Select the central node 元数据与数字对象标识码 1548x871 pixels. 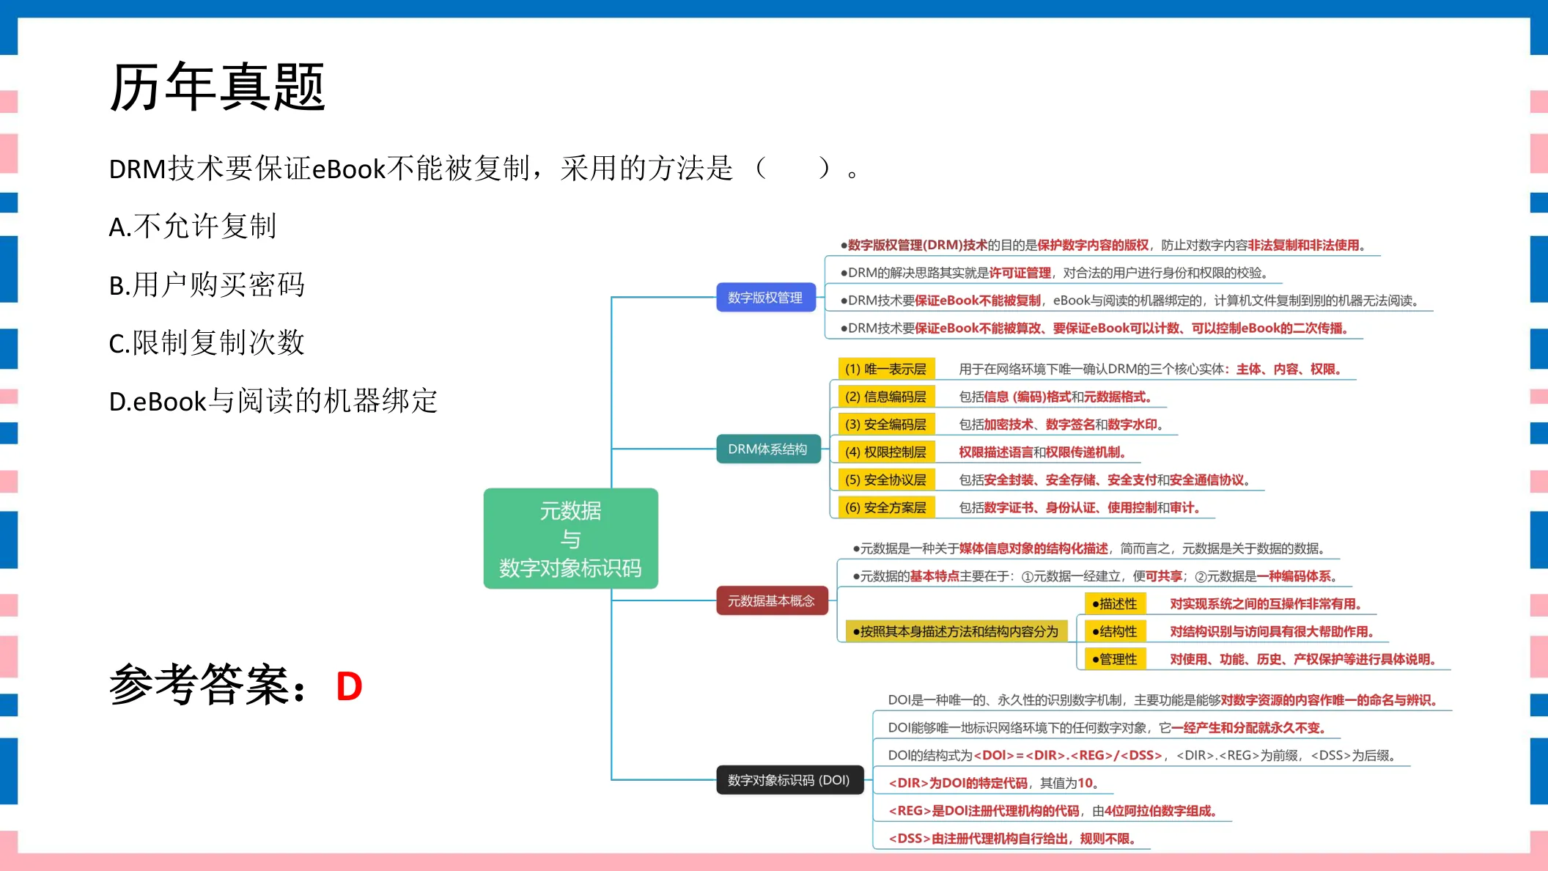pyautogui.click(x=571, y=538)
